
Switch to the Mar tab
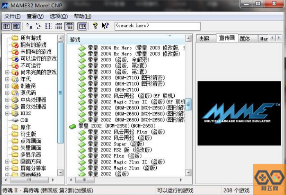[x=264, y=39]
